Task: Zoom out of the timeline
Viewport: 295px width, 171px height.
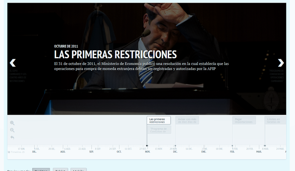Action: point(12,130)
